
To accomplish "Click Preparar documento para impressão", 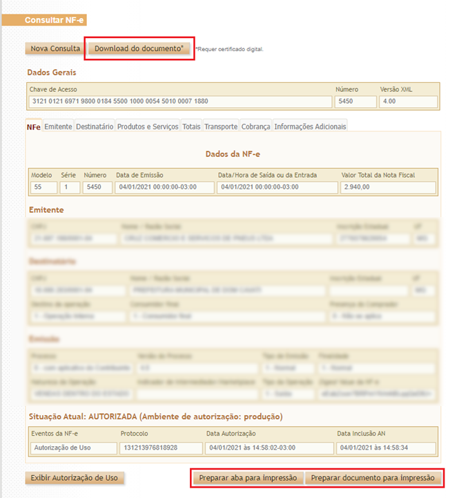I will pos(372,478).
